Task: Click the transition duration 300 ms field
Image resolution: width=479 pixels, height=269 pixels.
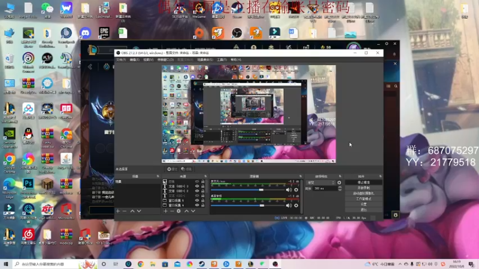Action: click(x=326, y=188)
